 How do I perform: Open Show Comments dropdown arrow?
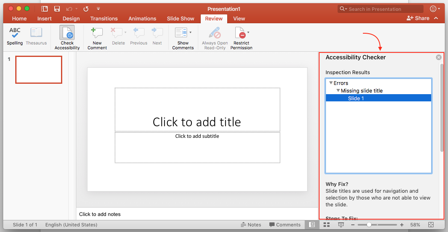(x=190, y=32)
